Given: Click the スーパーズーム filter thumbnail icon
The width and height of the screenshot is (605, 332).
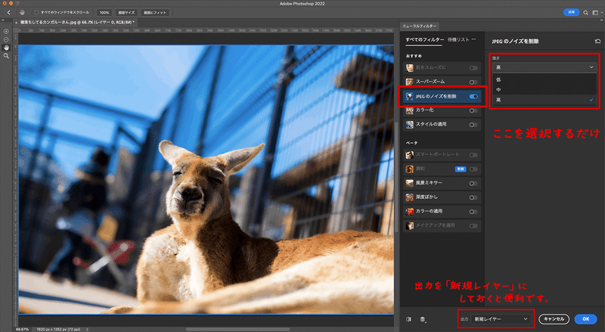Looking at the screenshot, I should click(x=409, y=82).
